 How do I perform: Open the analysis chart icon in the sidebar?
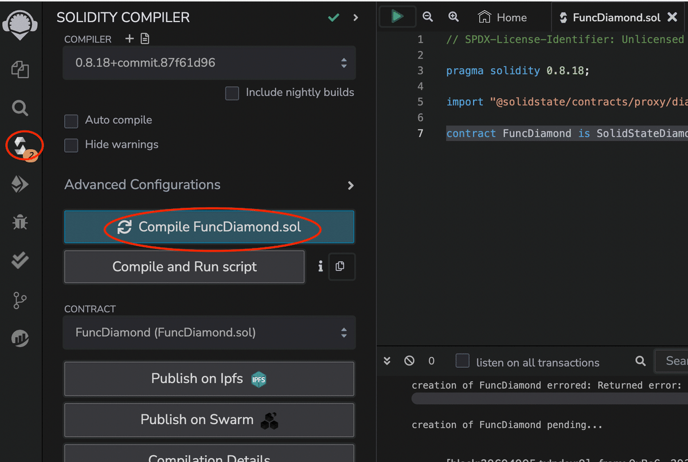coord(21,338)
